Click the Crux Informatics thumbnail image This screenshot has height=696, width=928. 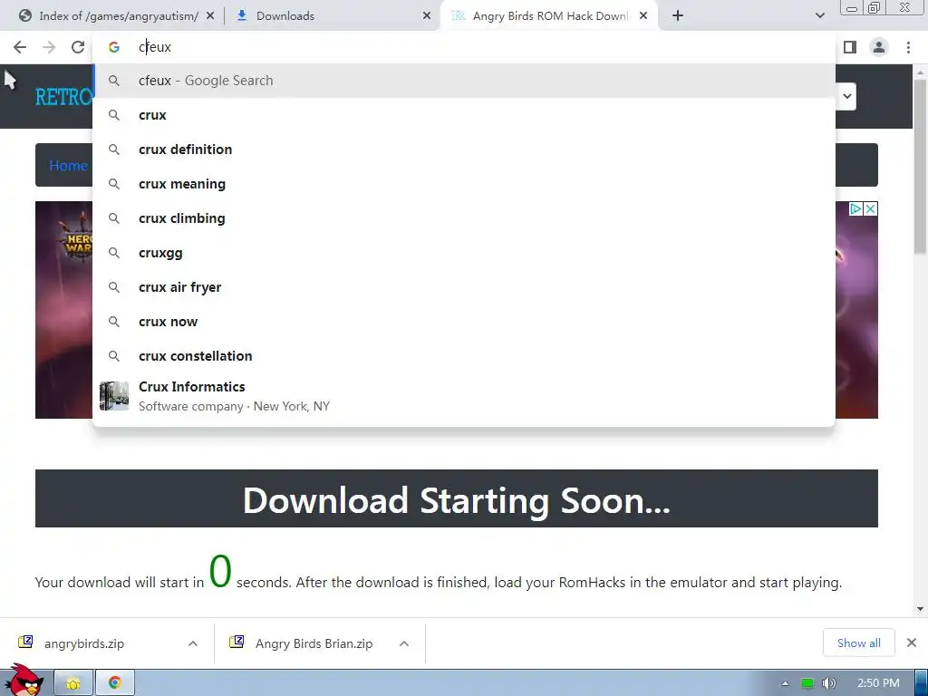[114, 396]
